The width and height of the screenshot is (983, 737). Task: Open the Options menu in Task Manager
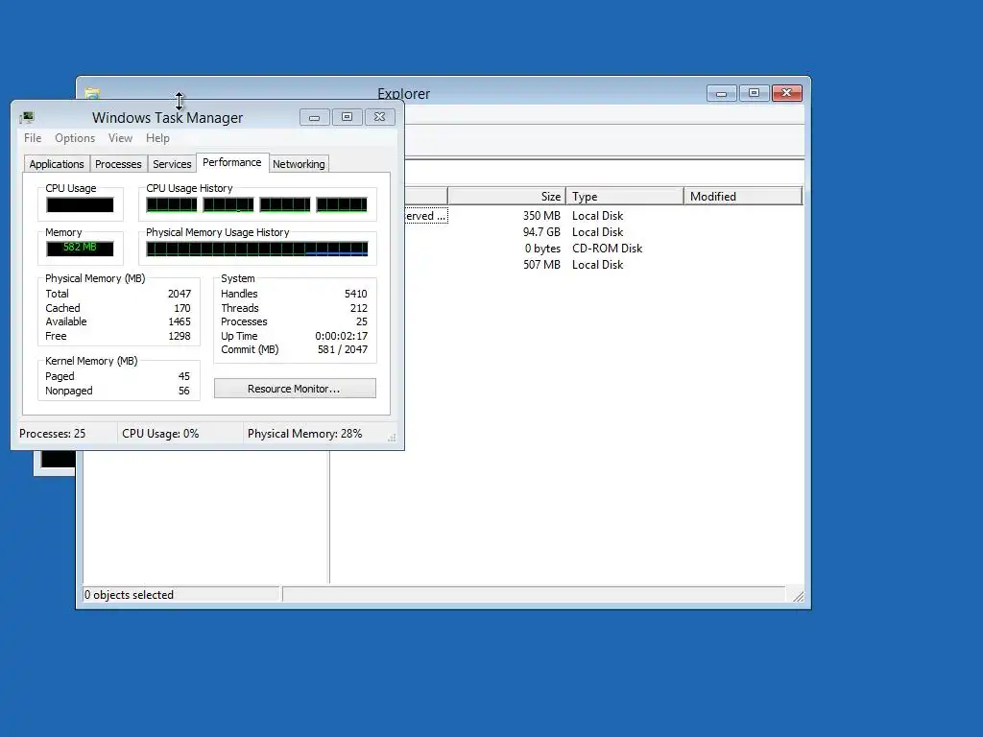[x=75, y=138]
